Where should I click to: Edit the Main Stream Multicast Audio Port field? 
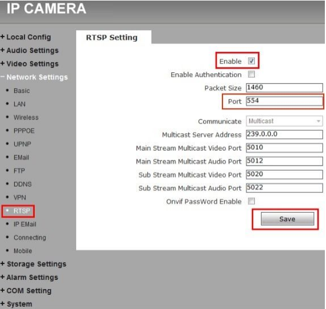pyautogui.click(x=284, y=161)
